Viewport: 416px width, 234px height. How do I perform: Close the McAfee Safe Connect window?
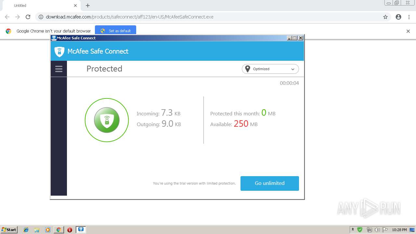(301, 38)
